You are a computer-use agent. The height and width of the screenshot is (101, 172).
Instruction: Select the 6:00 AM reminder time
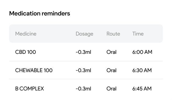coord(142,52)
